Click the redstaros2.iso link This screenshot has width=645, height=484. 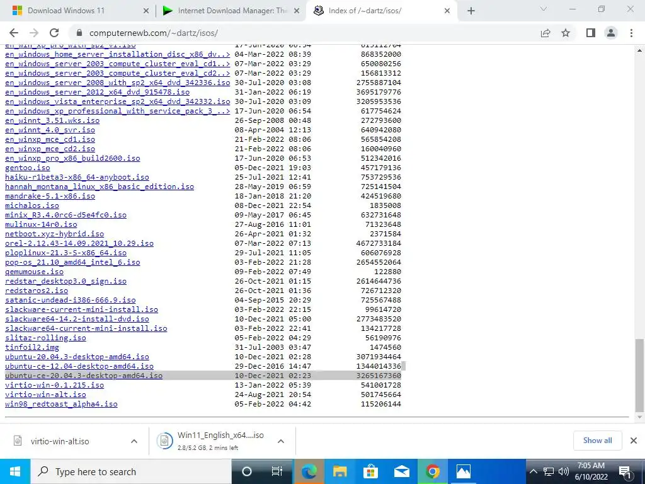37,291
